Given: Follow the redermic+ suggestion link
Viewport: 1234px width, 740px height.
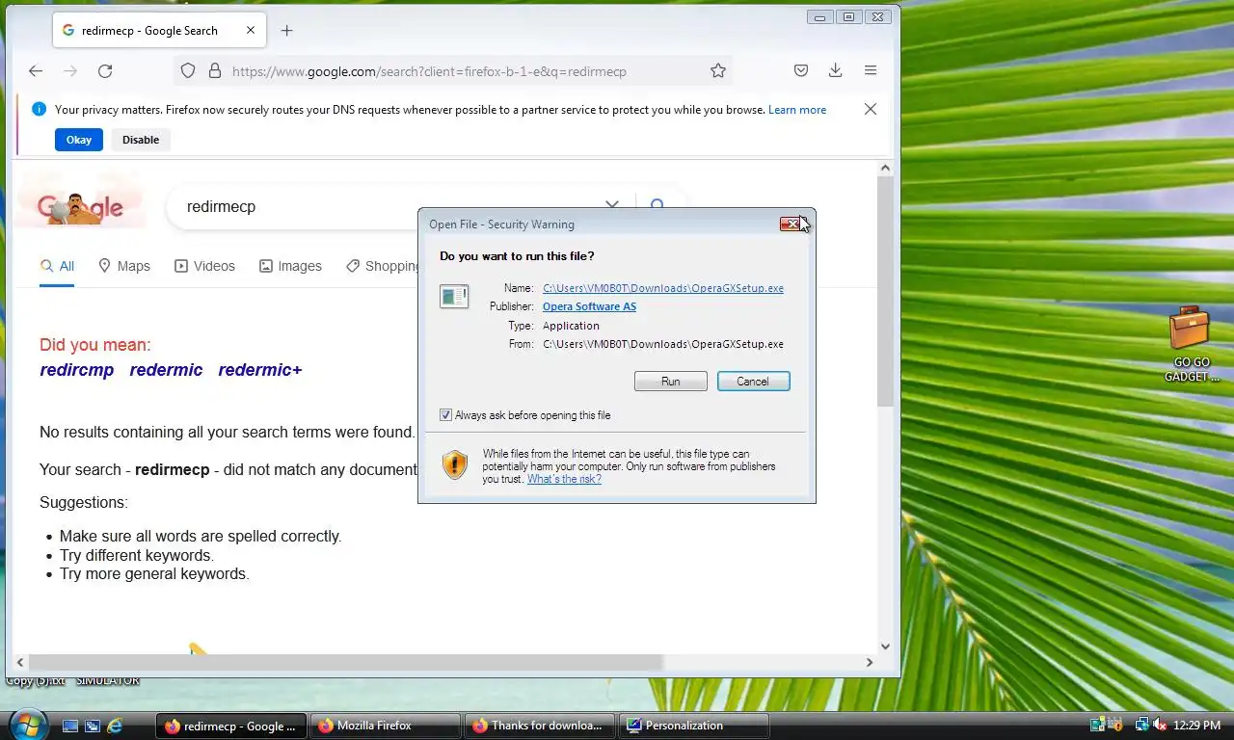Looking at the screenshot, I should pyautogui.click(x=260, y=370).
